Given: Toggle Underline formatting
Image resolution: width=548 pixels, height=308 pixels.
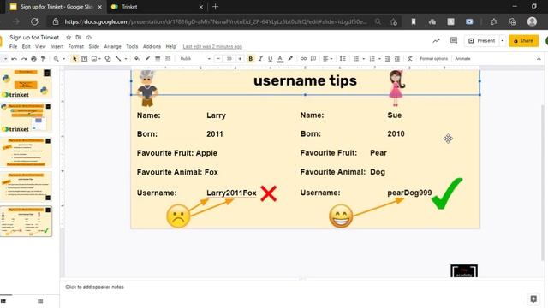Looking at the screenshot, I should (271, 59).
